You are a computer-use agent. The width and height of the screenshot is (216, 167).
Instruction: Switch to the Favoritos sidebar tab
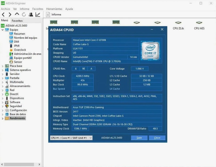[17, 21]
